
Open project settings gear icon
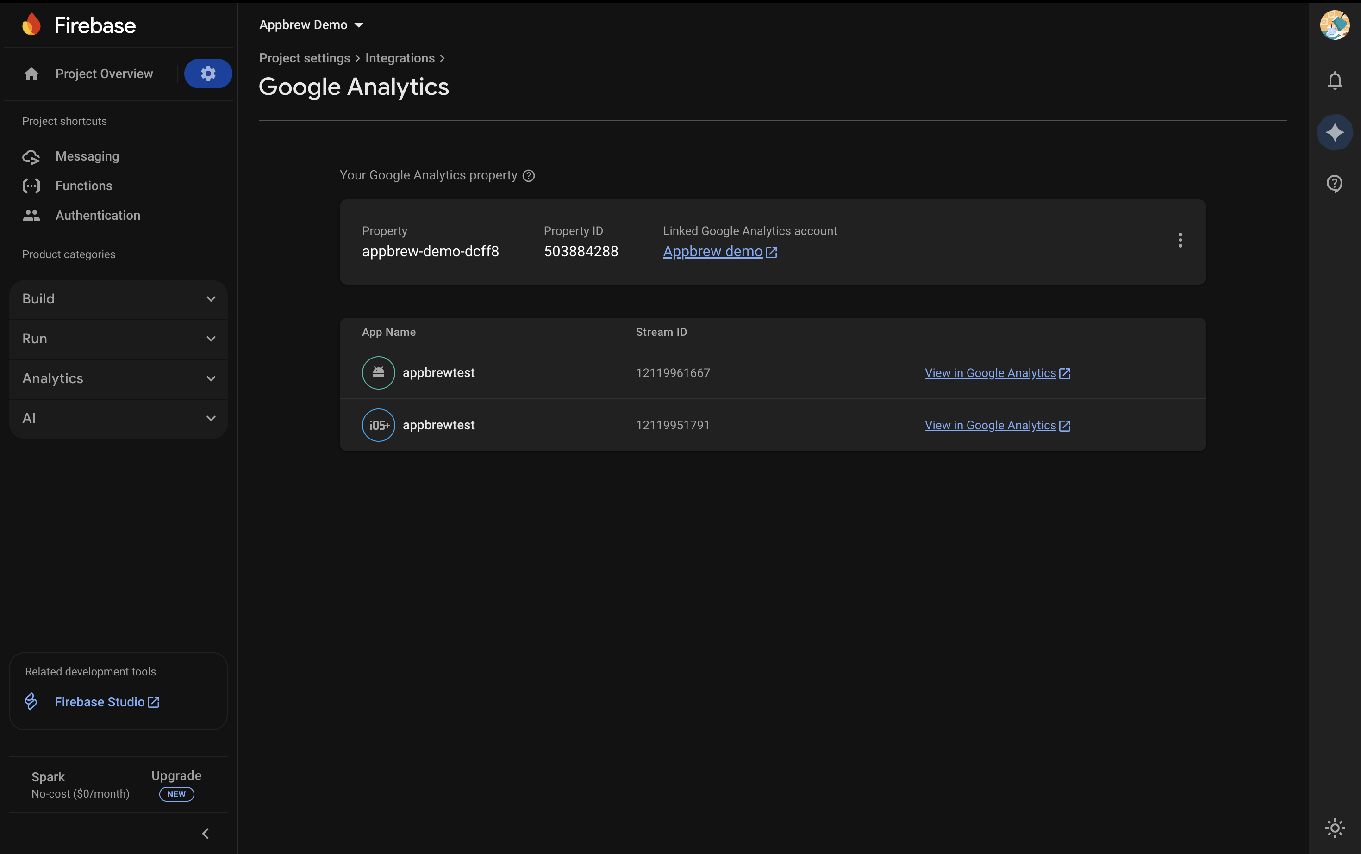(x=208, y=74)
